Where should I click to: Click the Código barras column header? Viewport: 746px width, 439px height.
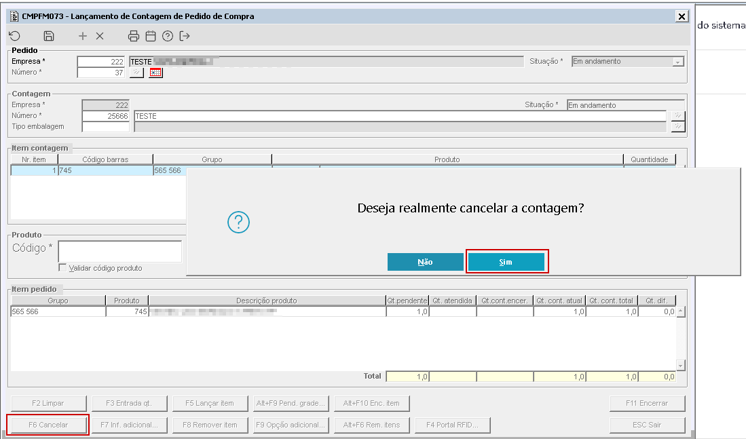point(106,159)
